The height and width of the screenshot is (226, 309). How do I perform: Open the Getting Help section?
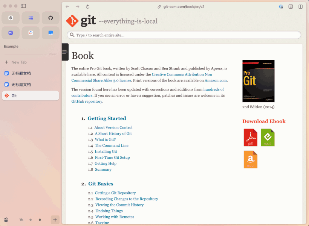[106, 164]
